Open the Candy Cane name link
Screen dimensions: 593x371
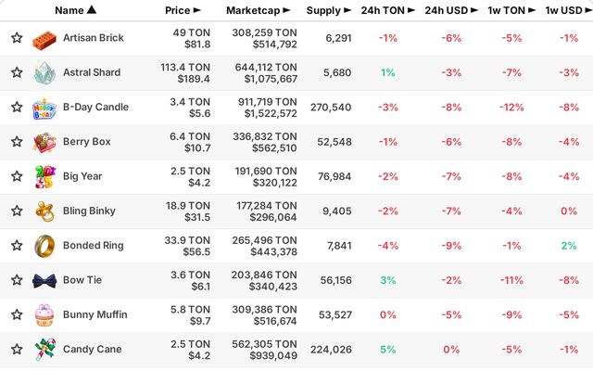[93, 349]
